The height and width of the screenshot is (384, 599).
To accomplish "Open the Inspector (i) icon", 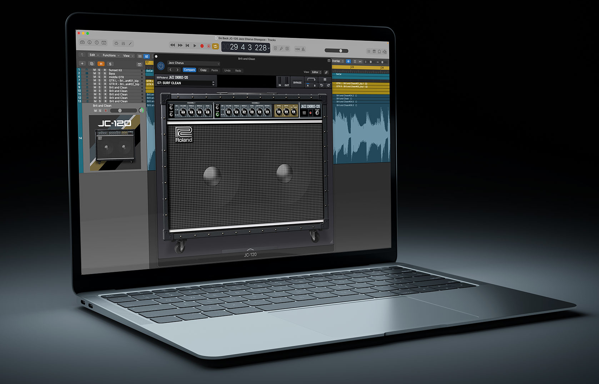I will [90, 42].
